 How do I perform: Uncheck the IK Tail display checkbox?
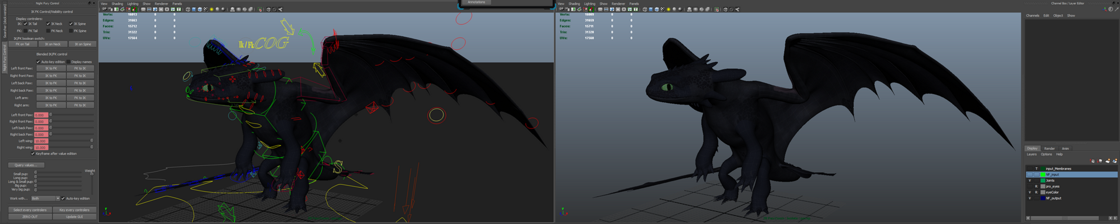[x=26, y=24]
